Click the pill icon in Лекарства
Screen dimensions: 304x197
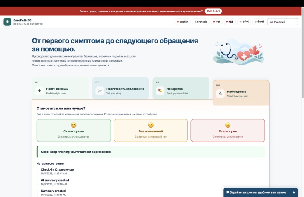coord(160,91)
